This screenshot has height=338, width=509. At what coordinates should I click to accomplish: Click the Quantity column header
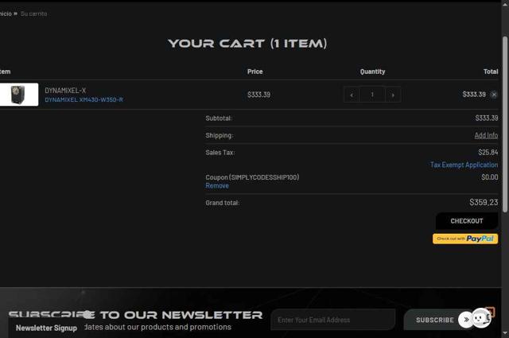pos(372,72)
